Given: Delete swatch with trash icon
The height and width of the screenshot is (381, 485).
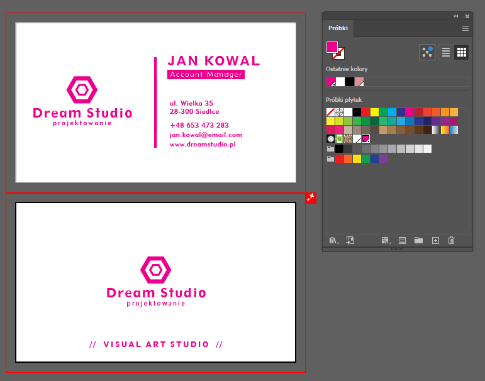Looking at the screenshot, I should point(451,240).
